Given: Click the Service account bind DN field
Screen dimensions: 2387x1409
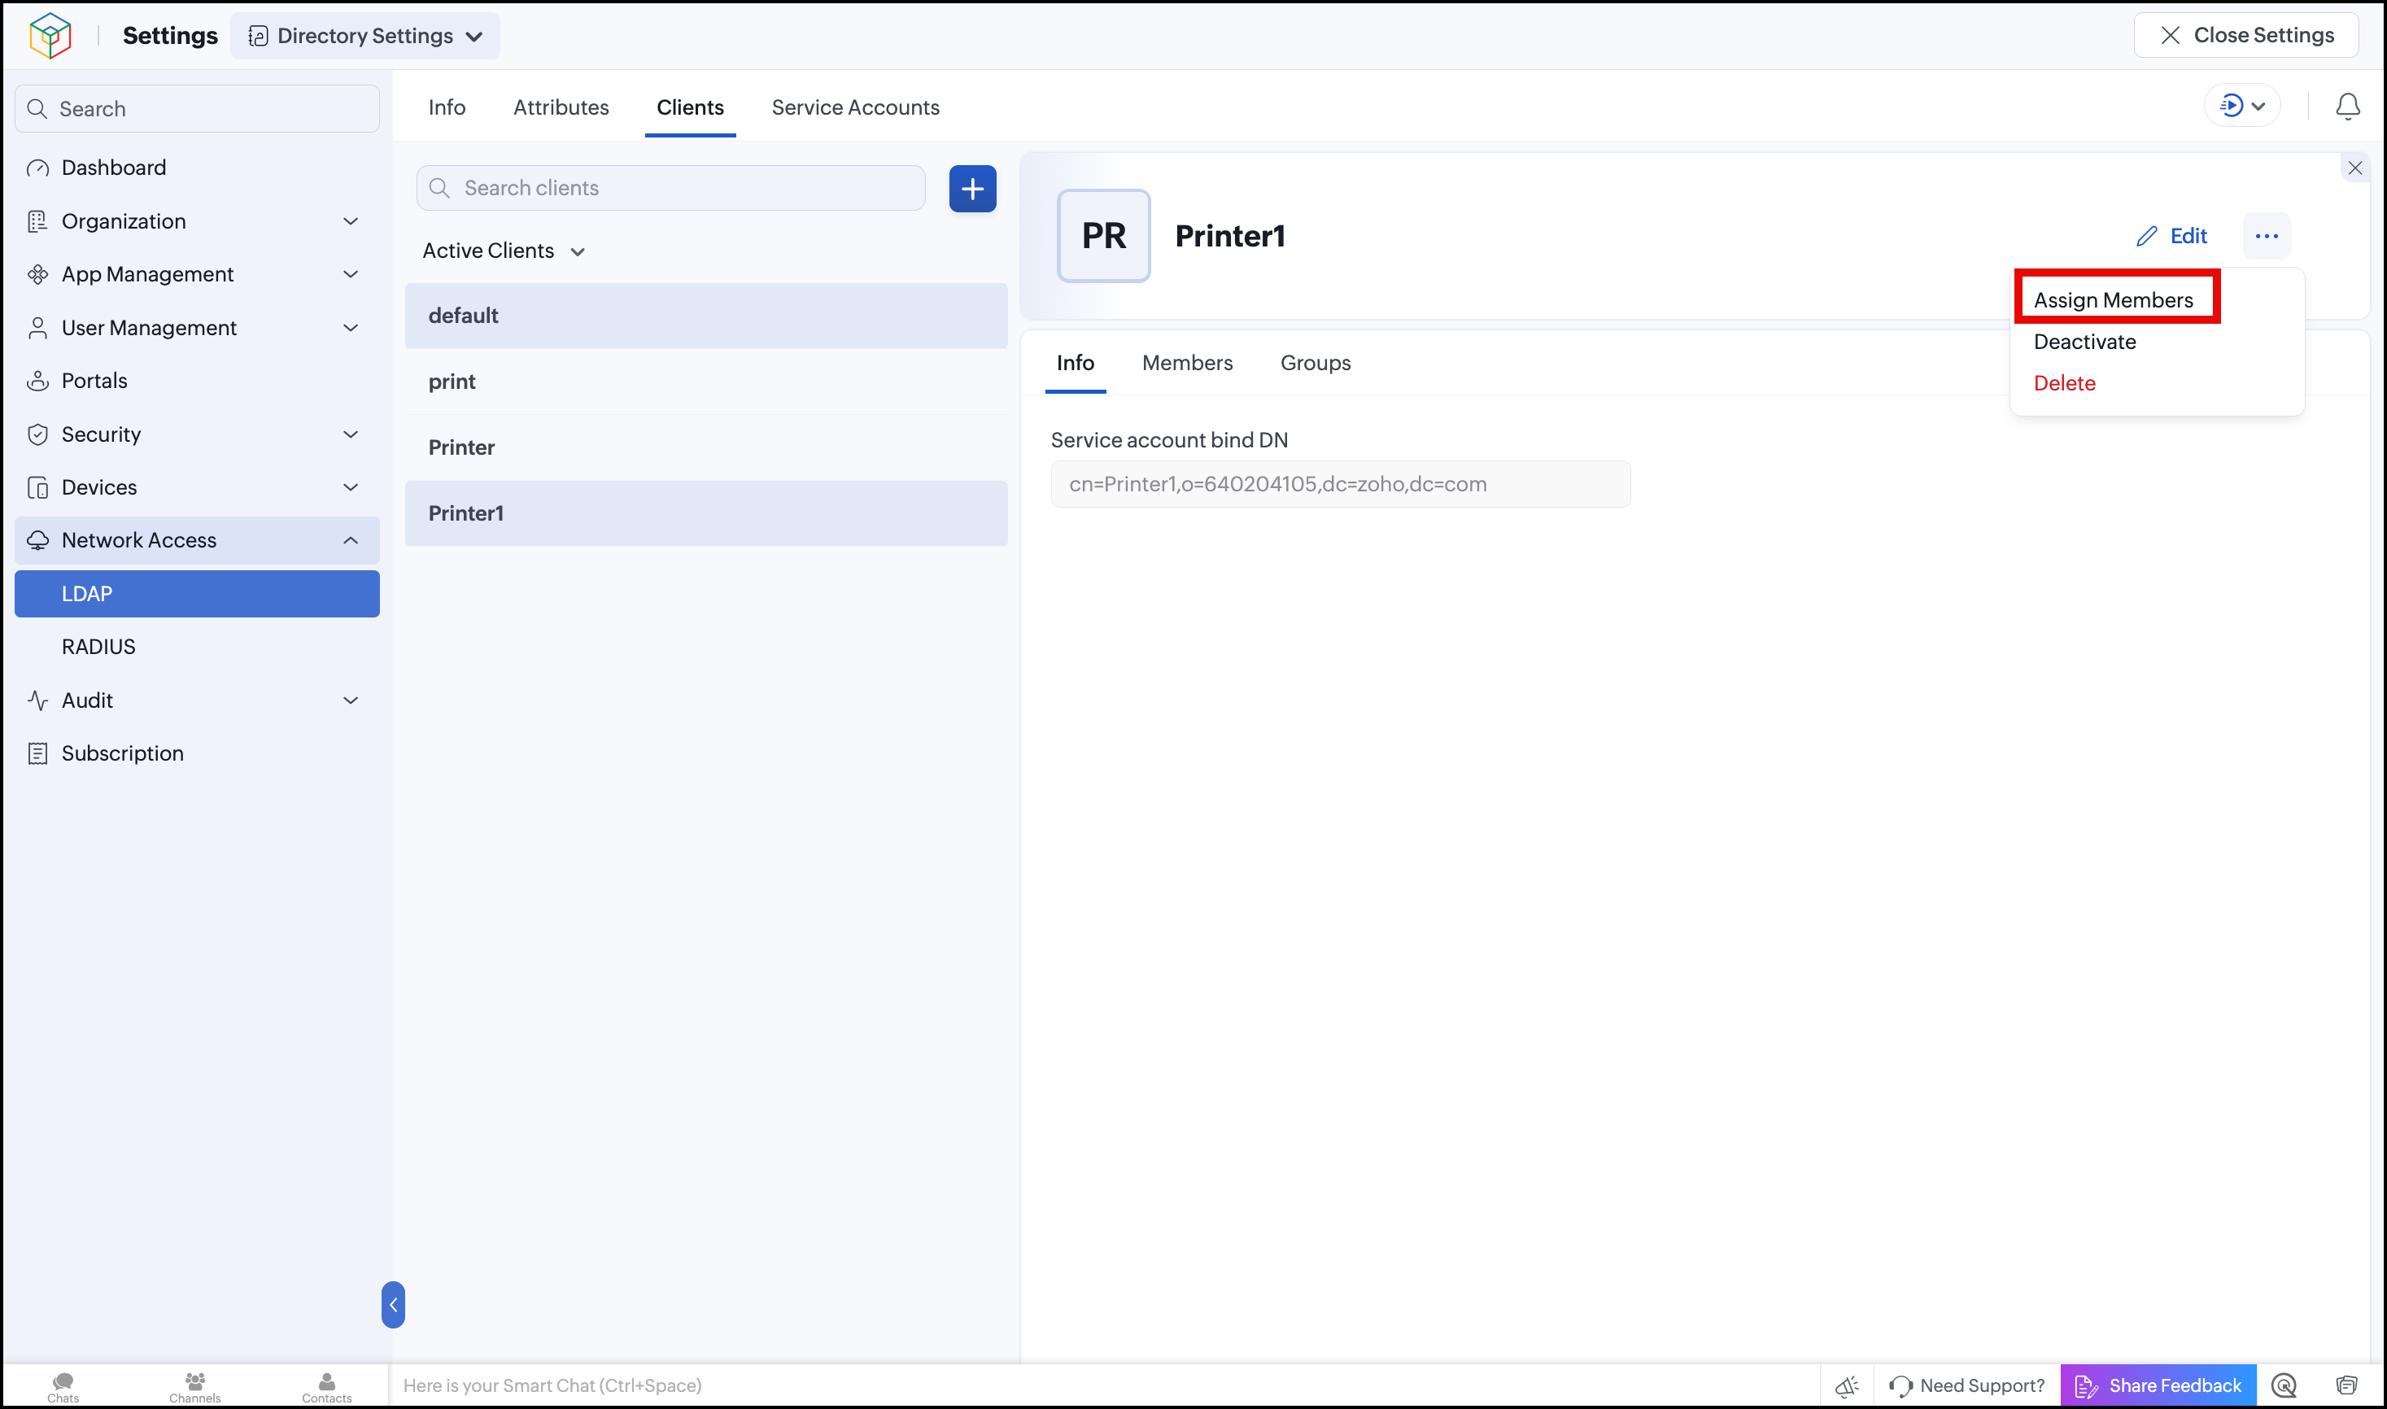Looking at the screenshot, I should [x=1341, y=484].
